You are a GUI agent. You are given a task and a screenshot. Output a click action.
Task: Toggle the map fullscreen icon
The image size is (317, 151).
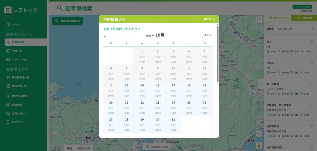pyautogui.click(x=259, y=20)
